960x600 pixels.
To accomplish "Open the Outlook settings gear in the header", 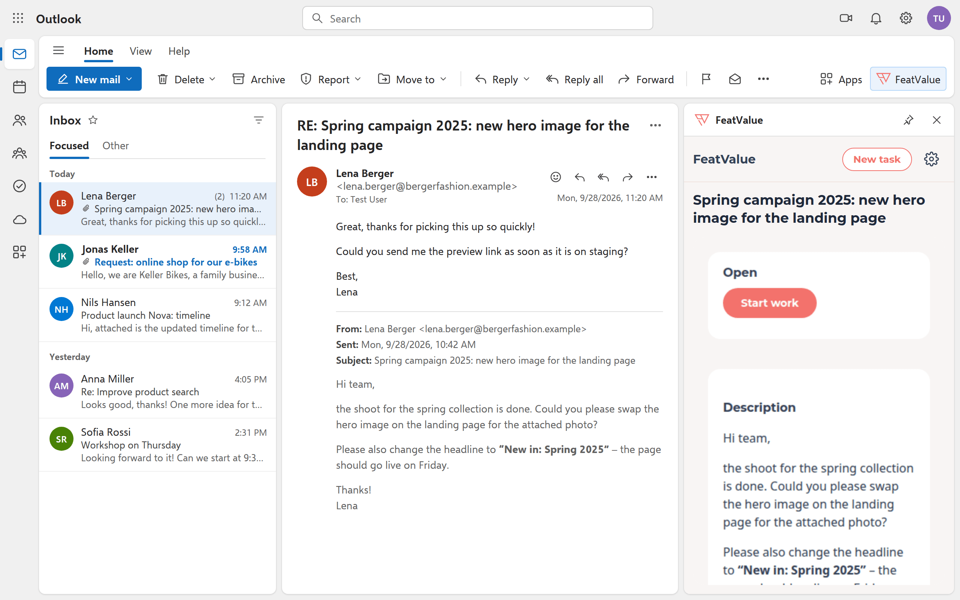I will point(906,18).
